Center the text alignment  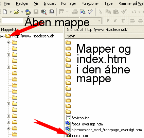click(x=141, y=21)
